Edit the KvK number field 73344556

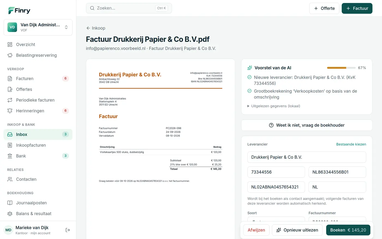(x=276, y=172)
